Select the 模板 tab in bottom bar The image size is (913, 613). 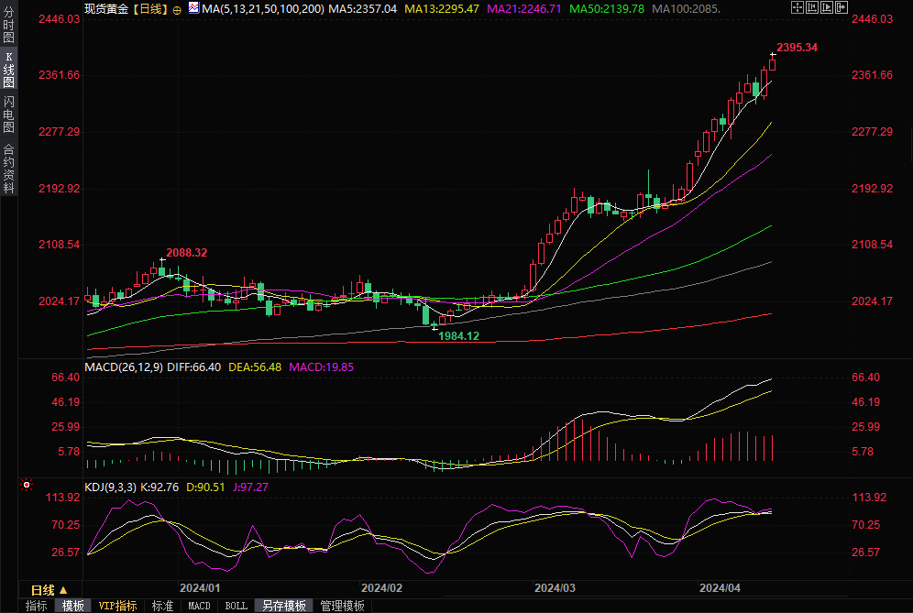(72, 606)
